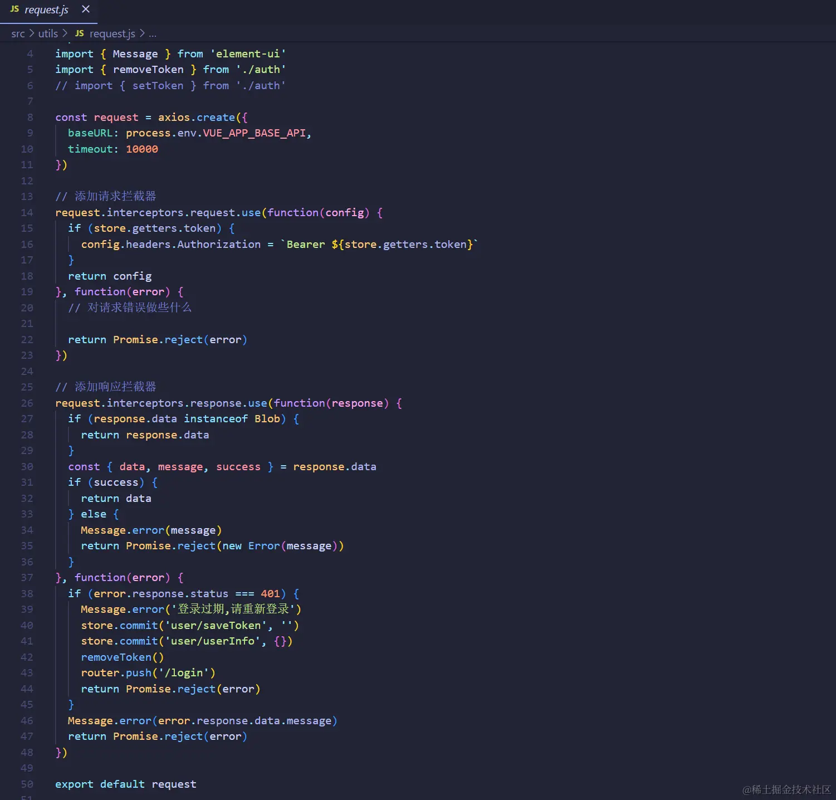Image resolution: width=836 pixels, height=800 pixels.
Task: Click the request.interceptors.response.use line
Action: coord(228,403)
